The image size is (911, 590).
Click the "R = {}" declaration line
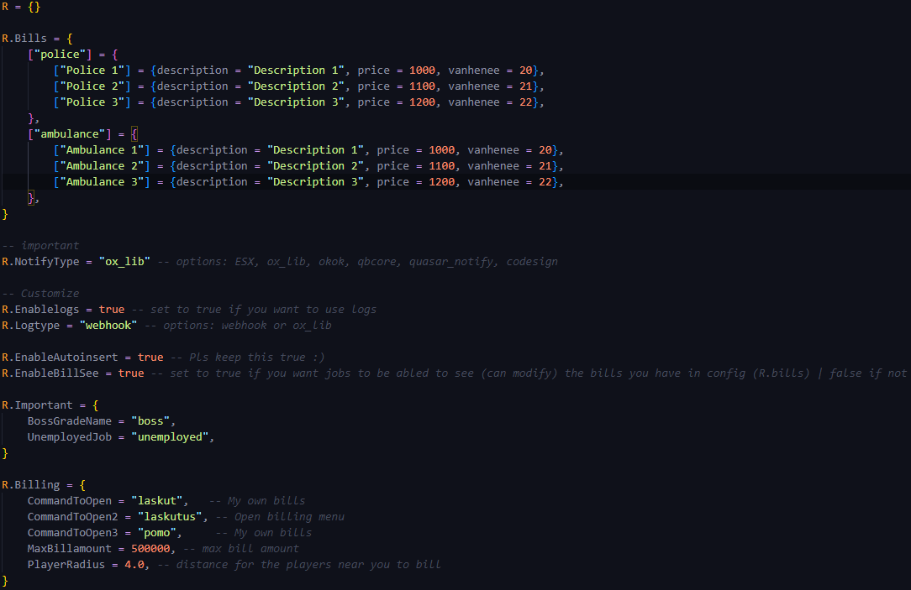21,7
